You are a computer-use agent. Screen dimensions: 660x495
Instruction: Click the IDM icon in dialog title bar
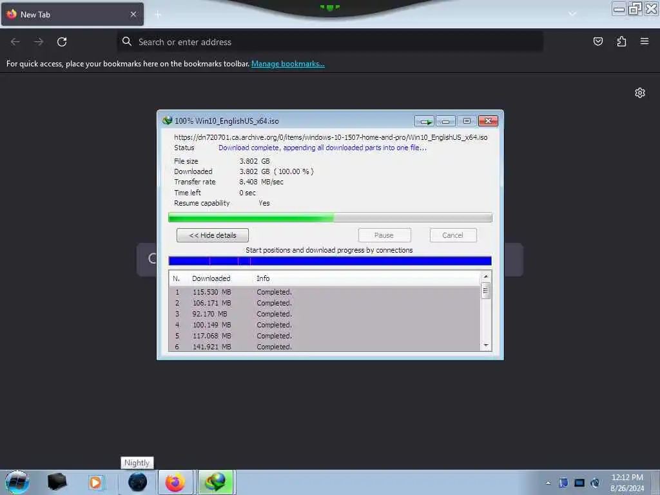coord(167,121)
